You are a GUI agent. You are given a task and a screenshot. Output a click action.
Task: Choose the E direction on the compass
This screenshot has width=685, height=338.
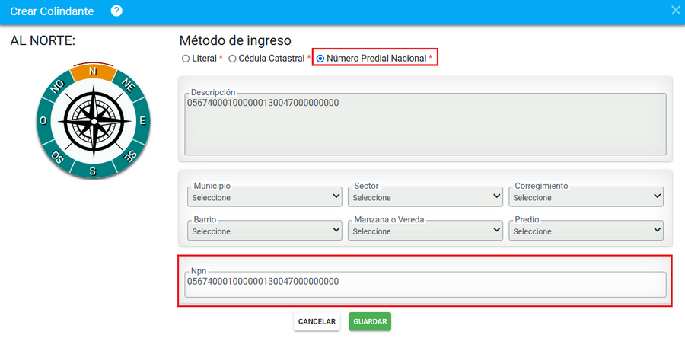[x=142, y=121]
